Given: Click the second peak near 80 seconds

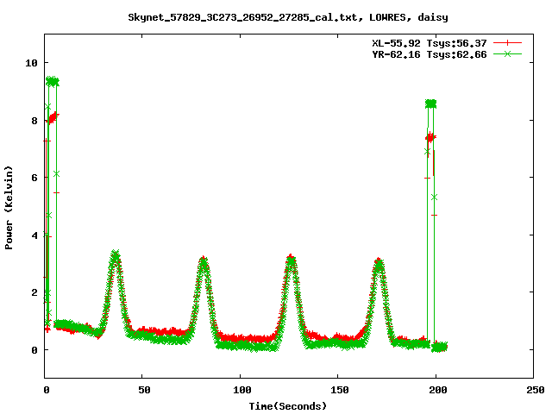Looking at the screenshot, I should [x=204, y=261].
